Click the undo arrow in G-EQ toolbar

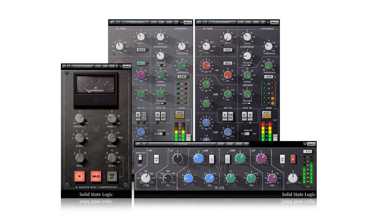(x=138, y=144)
